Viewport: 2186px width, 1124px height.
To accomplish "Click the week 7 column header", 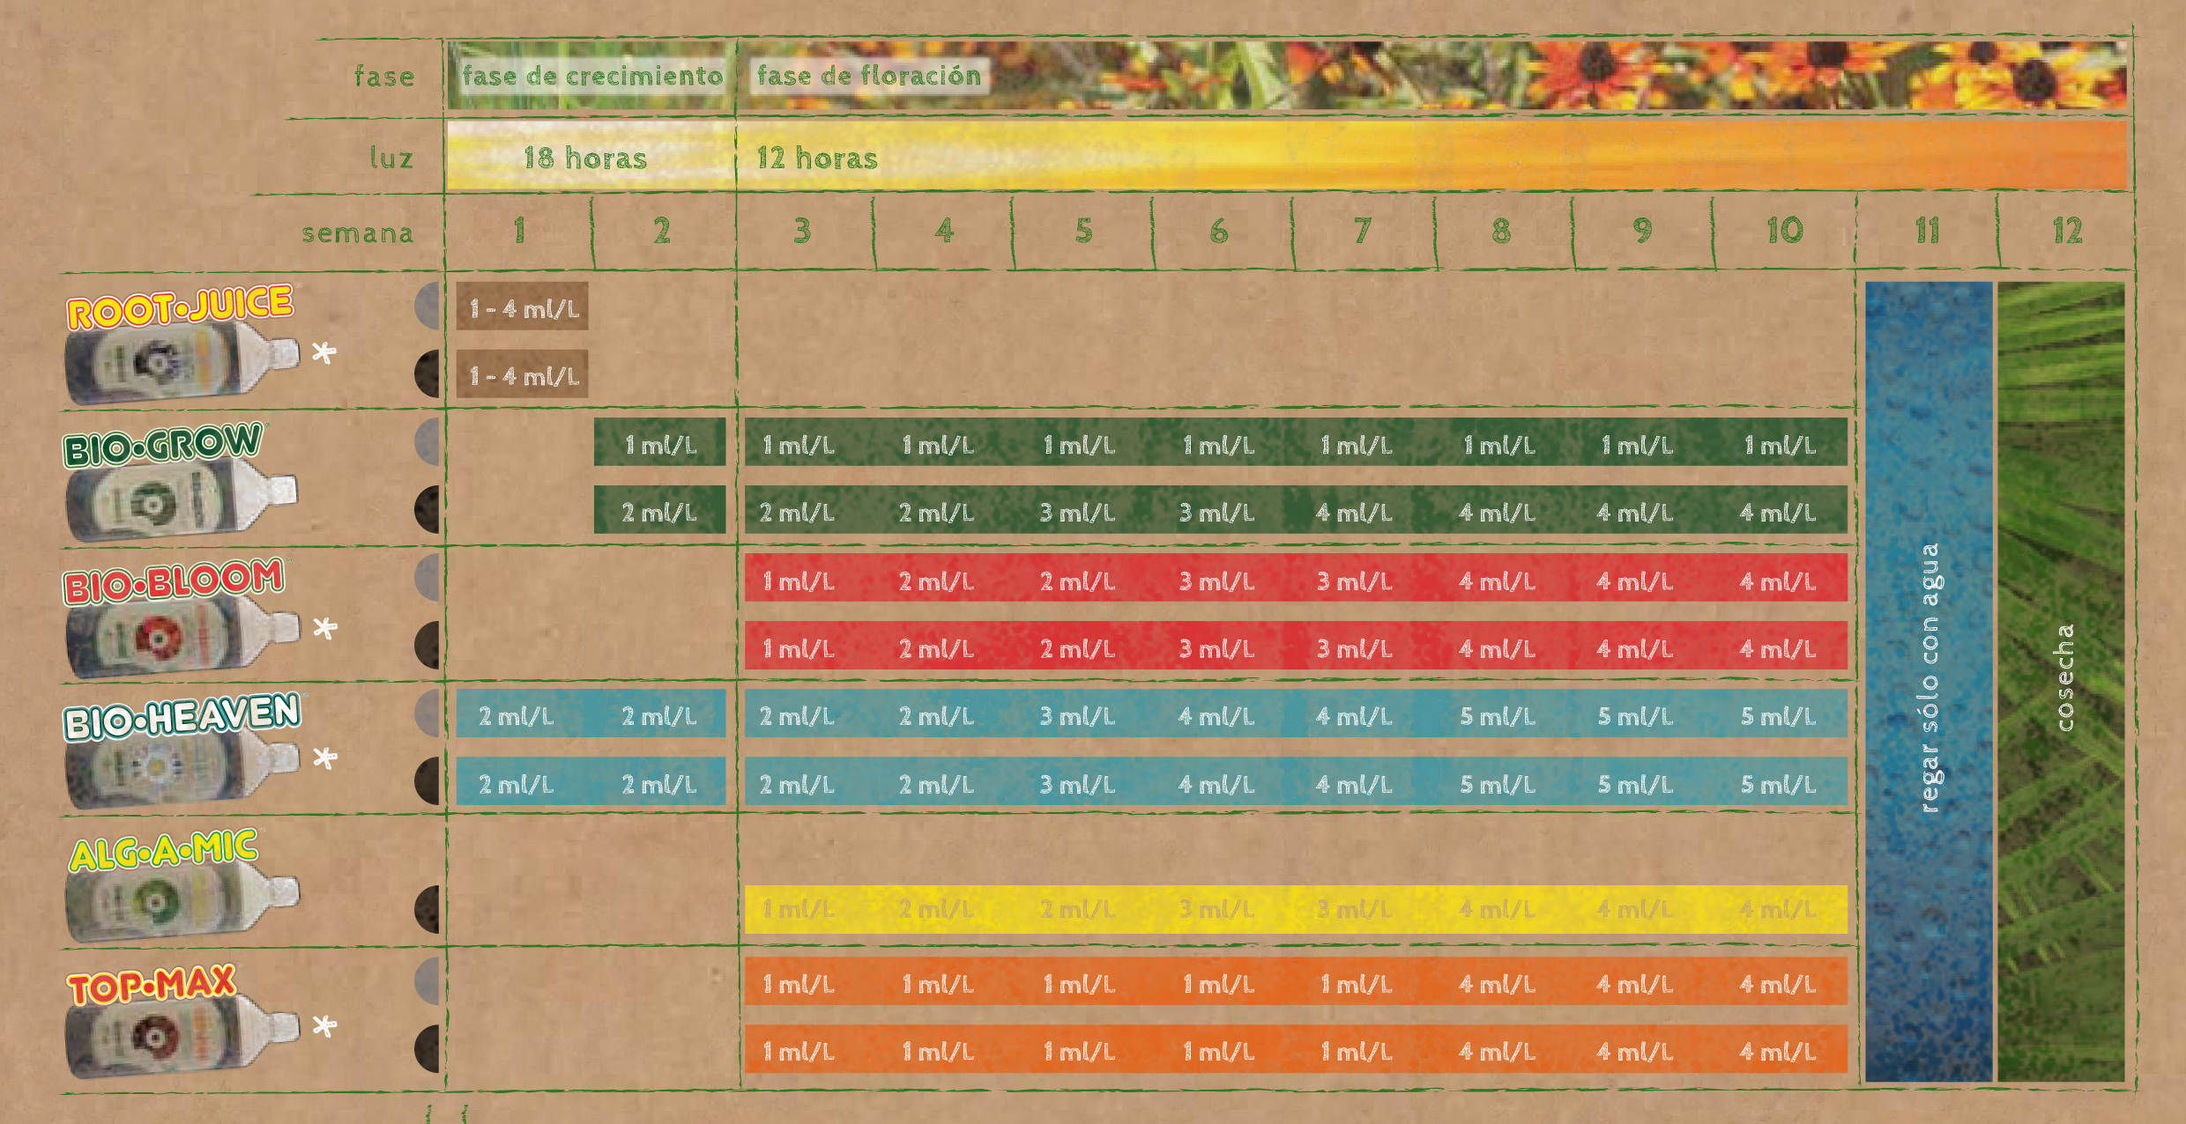I will pyautogui.click(x=1363, y=231).
